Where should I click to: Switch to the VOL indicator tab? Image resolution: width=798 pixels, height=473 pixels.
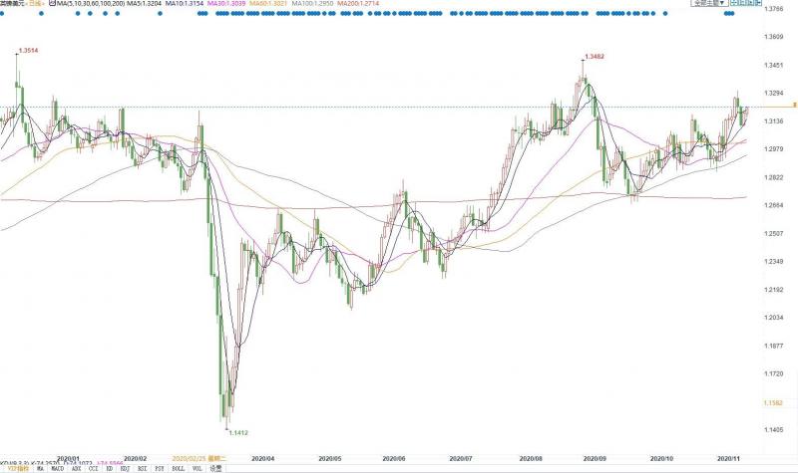click(x=197, y=469)
